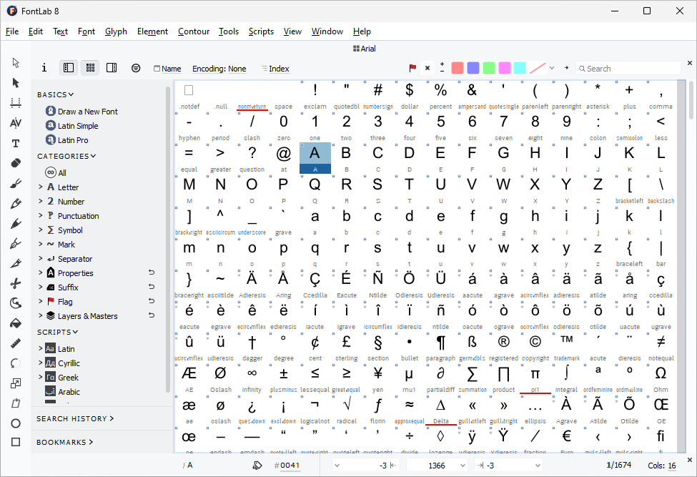
Task: Click the glyph info icon in the toolbar
Action: click(x=44, y=67)
